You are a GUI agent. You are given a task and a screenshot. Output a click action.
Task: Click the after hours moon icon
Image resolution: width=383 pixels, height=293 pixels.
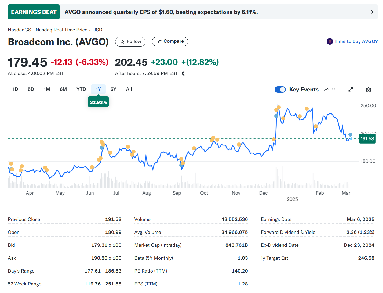pyautogui.click(x=183, y=73)
